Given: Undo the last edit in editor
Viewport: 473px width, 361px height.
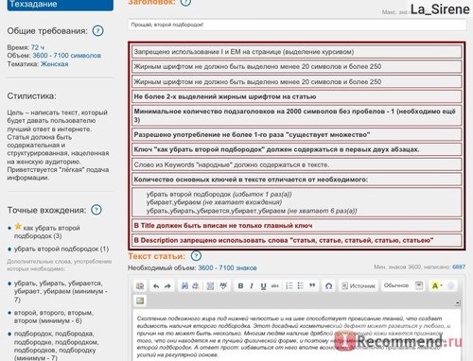Looking at the screenshot, I should tap(156, 285).
